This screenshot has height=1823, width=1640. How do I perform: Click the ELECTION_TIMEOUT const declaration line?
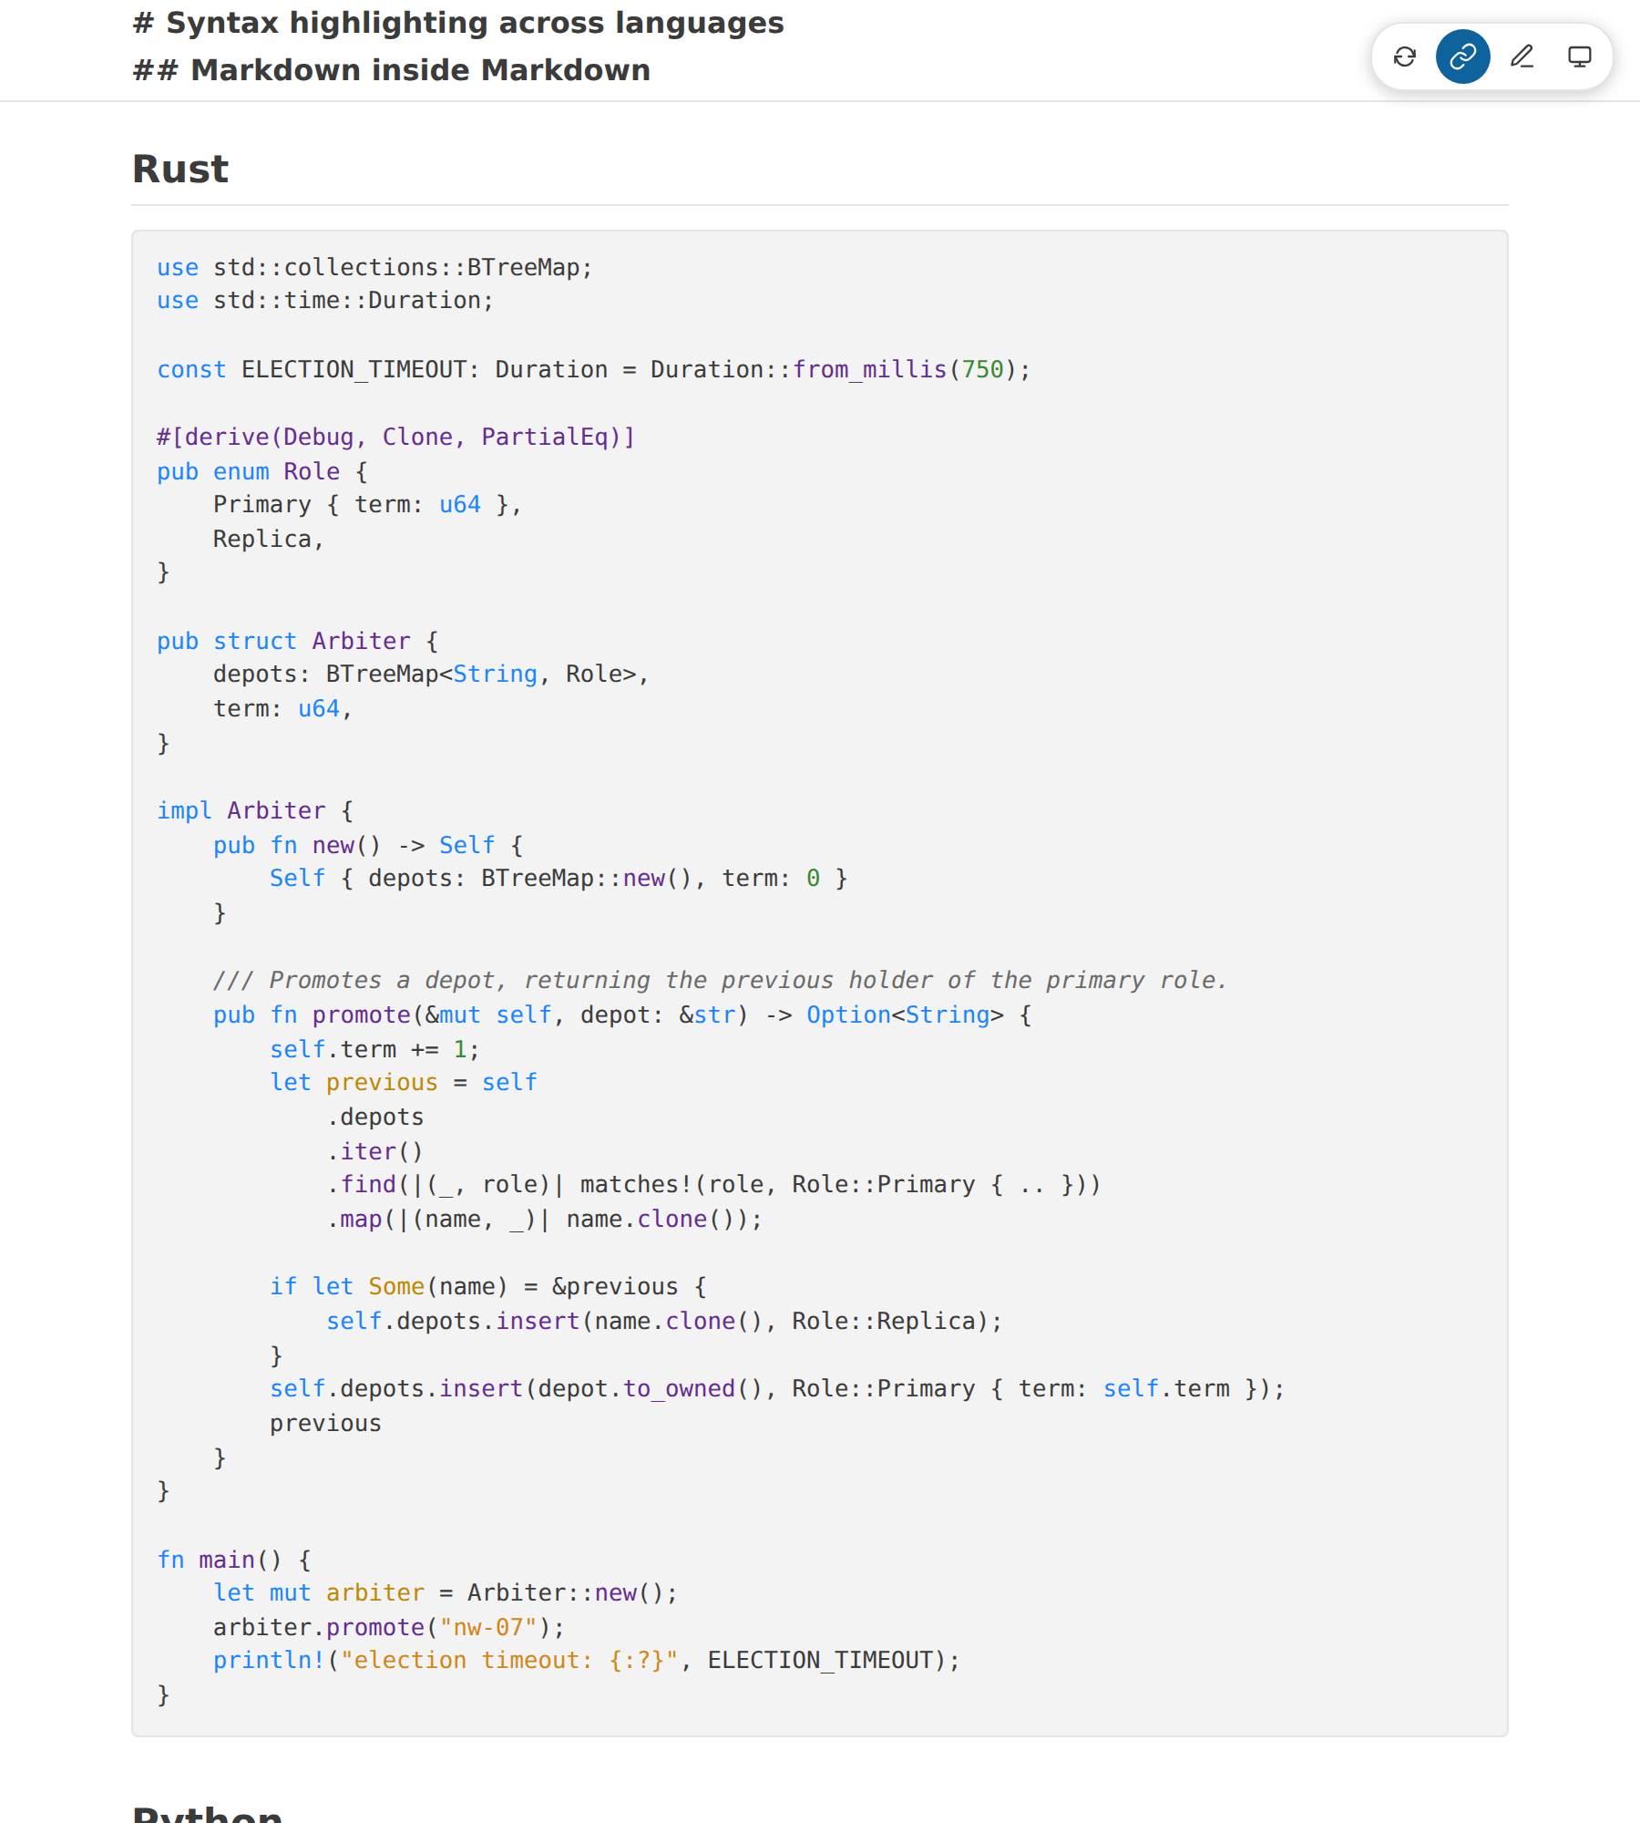coord(594,369)
